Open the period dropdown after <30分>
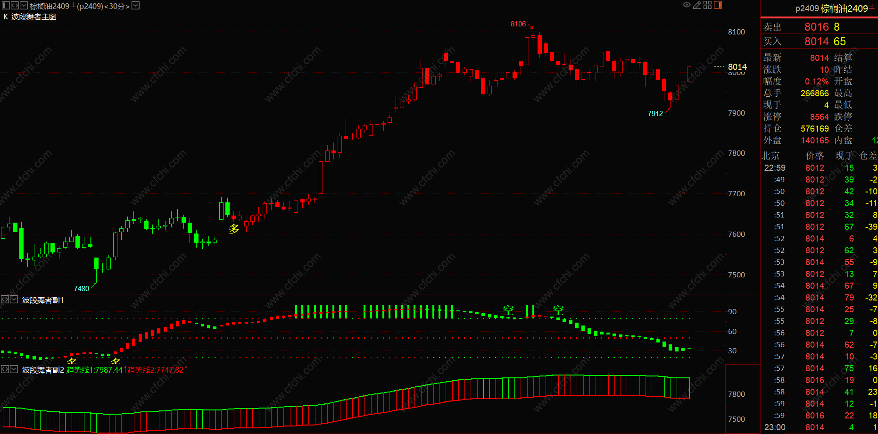This screenshot has width=878, height=434. pyautogui.click(x=135, y=6)
